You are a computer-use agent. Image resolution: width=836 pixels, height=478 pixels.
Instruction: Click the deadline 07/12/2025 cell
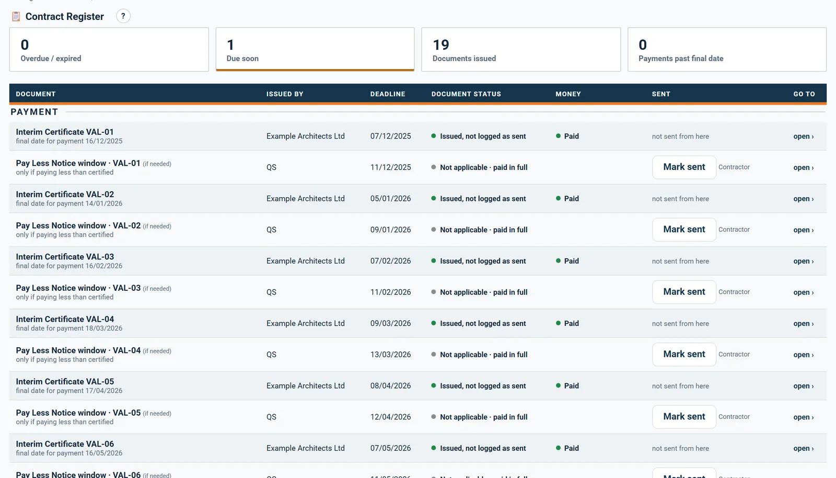[x=391, y=136]
